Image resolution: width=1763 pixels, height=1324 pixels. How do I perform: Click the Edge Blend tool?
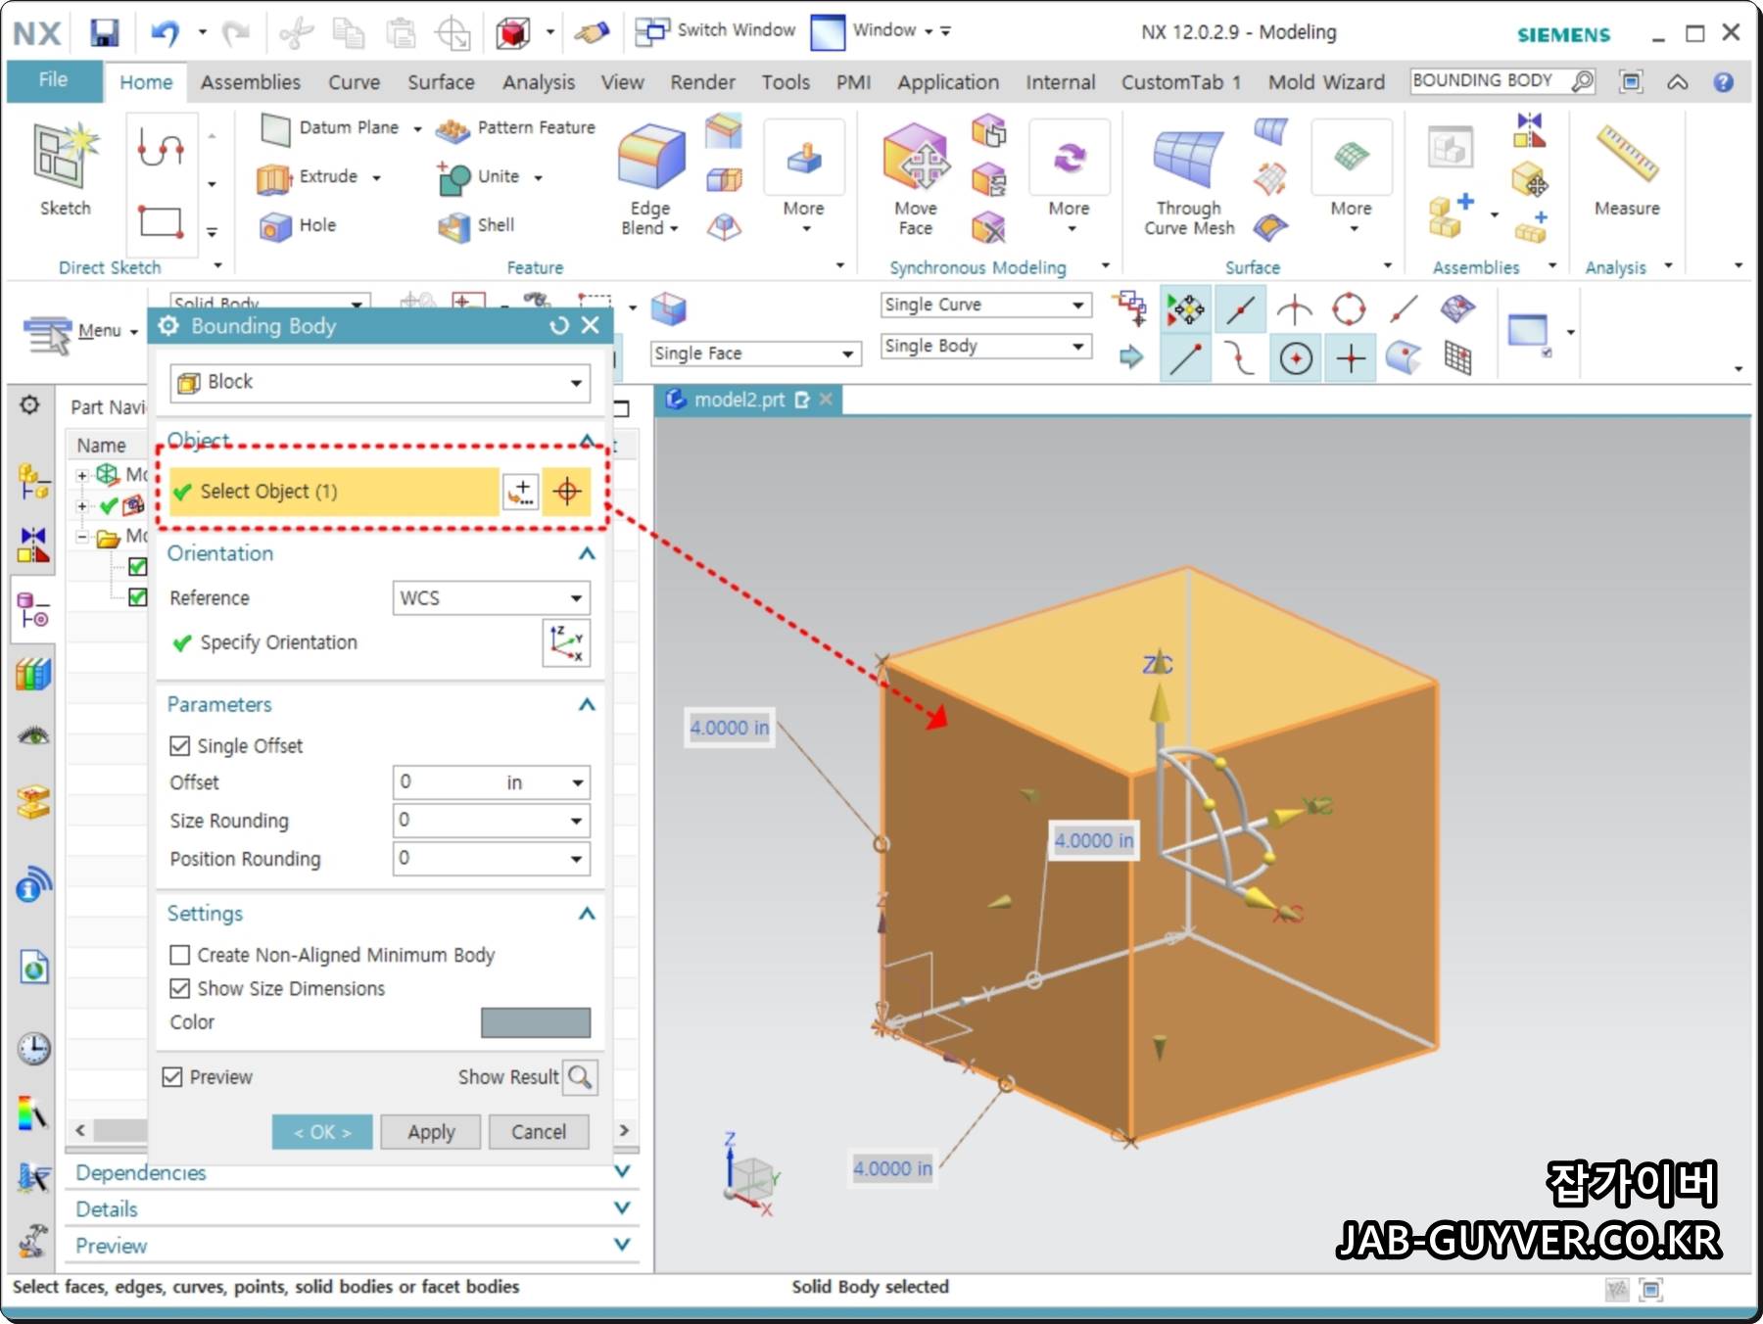coord(650,179)
